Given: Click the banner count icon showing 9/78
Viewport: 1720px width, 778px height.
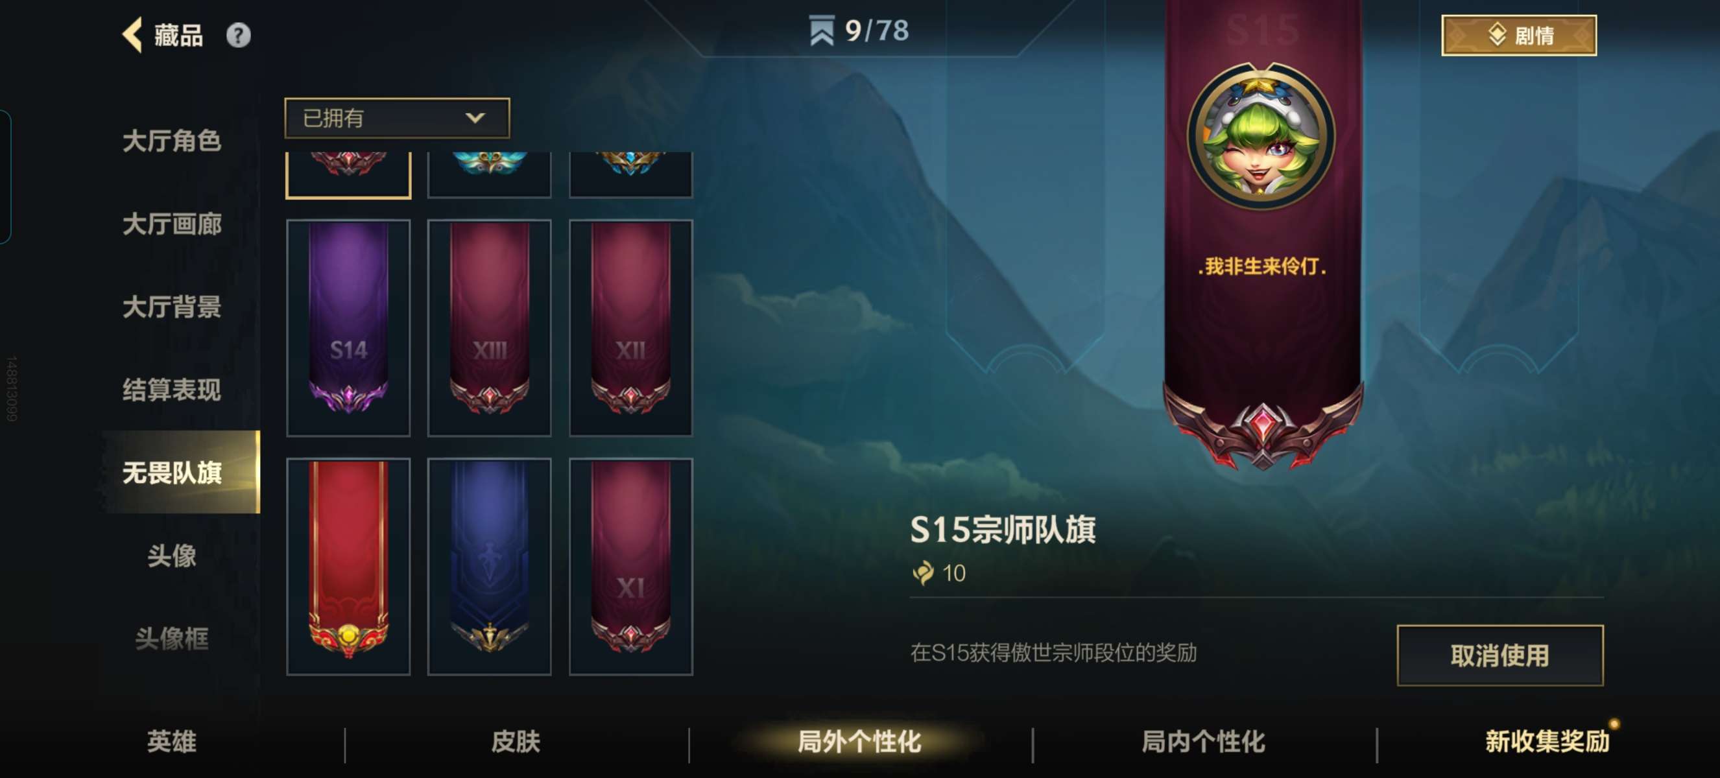Looking at the screenshot, I should click(x=821, y=30).
